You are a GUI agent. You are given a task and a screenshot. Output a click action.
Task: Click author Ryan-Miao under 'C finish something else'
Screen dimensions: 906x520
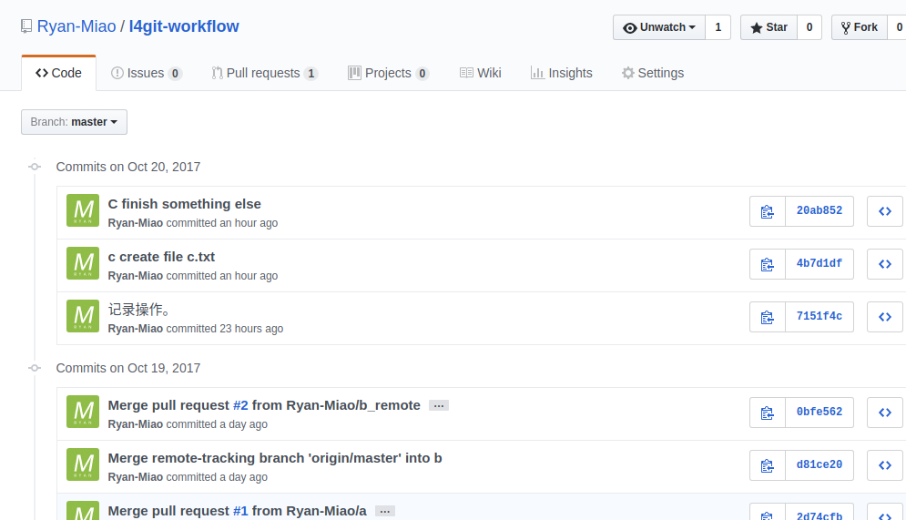point(135,223)
